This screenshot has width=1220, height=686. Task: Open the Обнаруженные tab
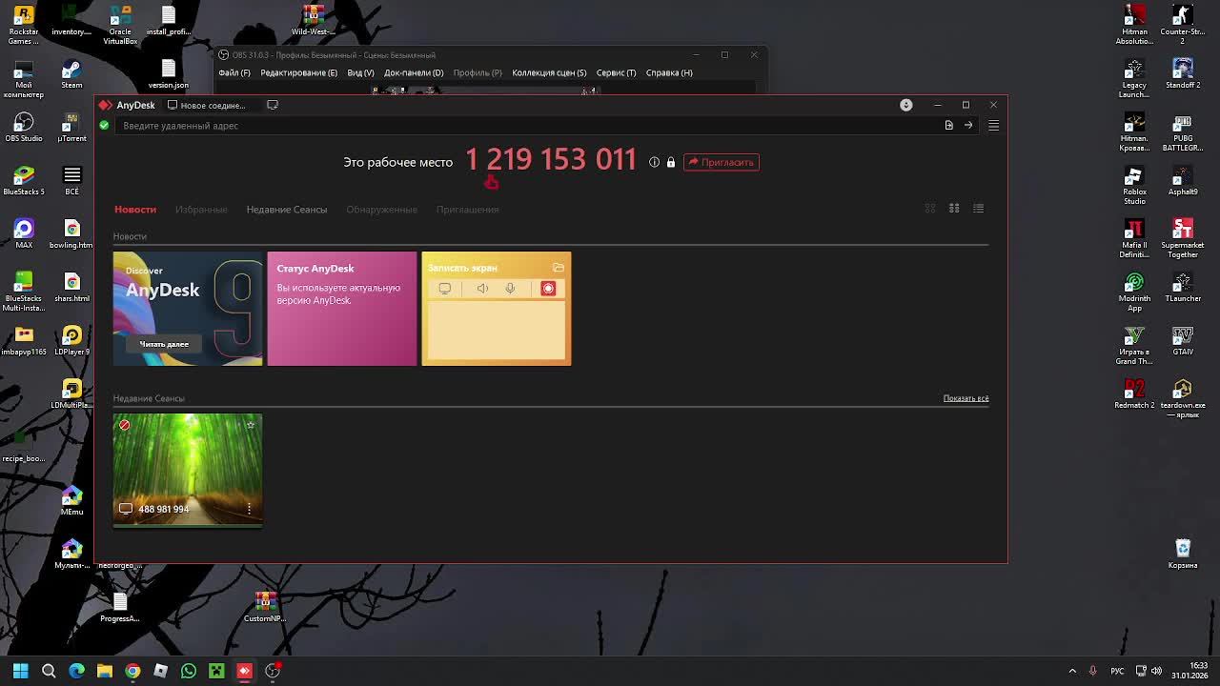pos(381,209)
